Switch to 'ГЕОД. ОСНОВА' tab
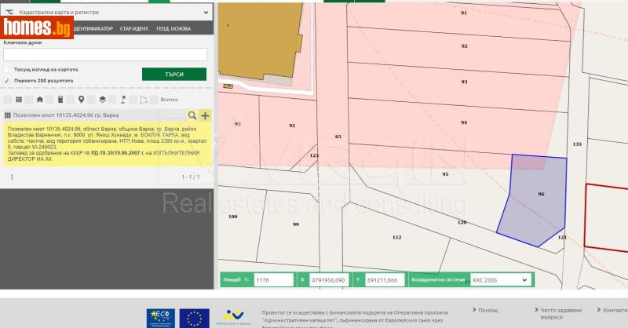628x328 pixels. pyautogui.click(x=173, y=29)
